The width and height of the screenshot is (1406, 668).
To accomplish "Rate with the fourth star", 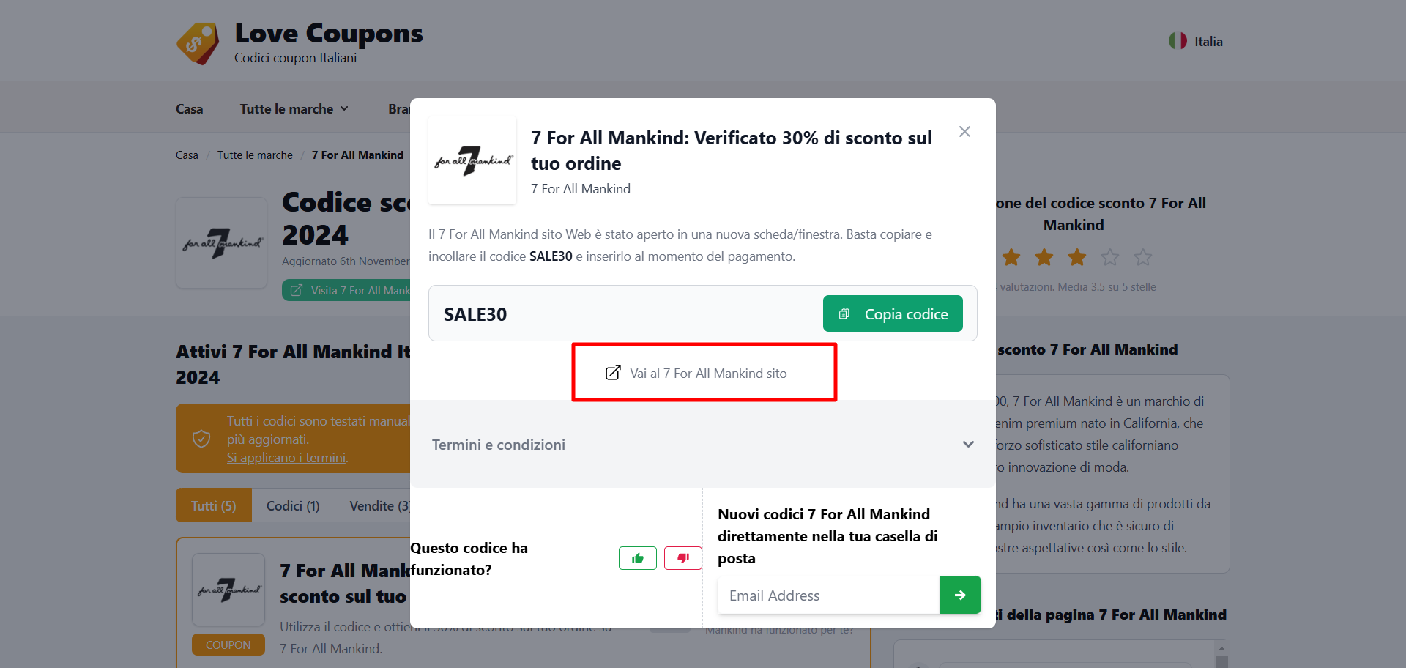I will click(x=1110, y=257).
